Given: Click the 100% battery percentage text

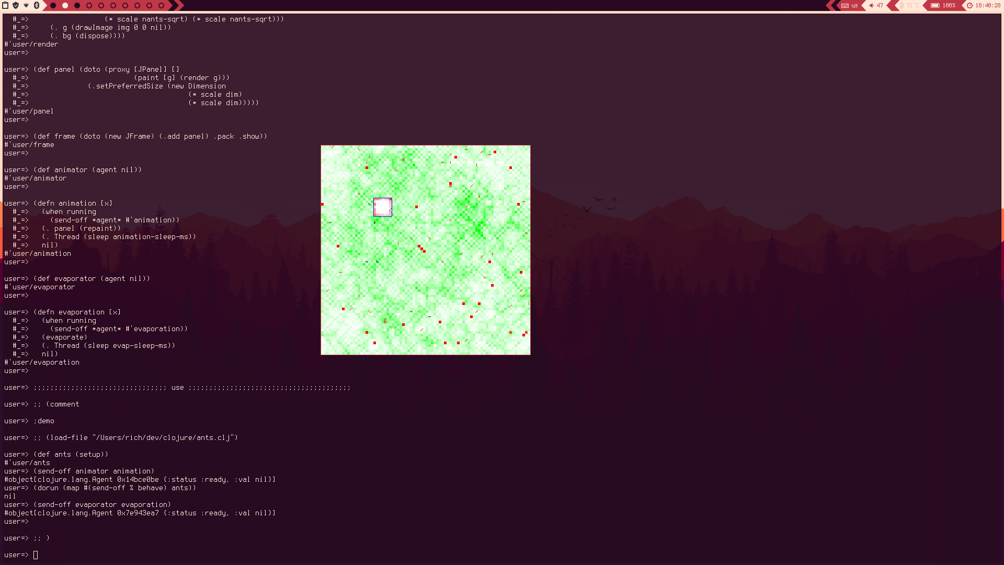Looking at the screenshot, I should (x=949, y=5).
